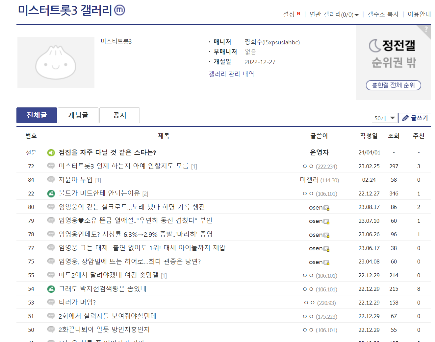Open survey post 점집을 자주 다닐 것 같은 스타는?
This screenshot has width=435, height=342.
(x=107, y=152)
